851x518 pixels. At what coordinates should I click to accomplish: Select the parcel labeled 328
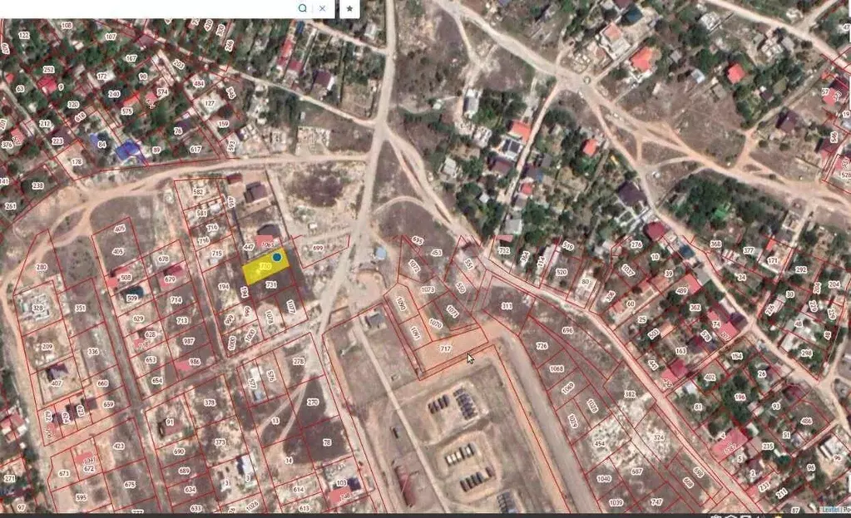pyautogui.click(x=37, y=308)
